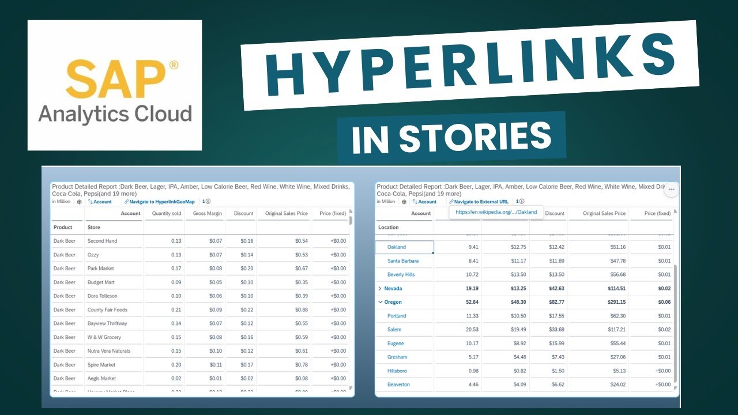Viewport: 738px width, 415px height.
Task: Select the Nutra Vera Naturals store cell
Action: click(109, 351)
